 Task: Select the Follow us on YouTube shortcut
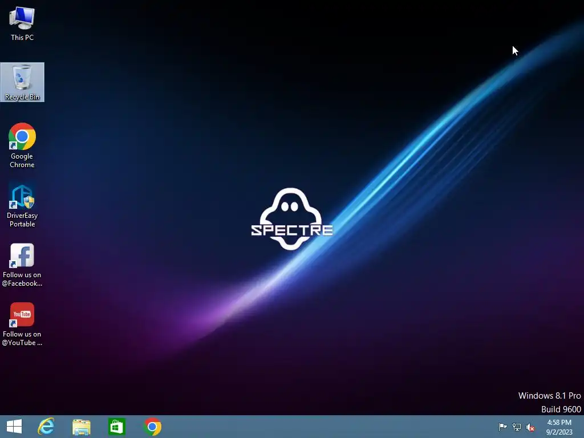click(22, 325)
